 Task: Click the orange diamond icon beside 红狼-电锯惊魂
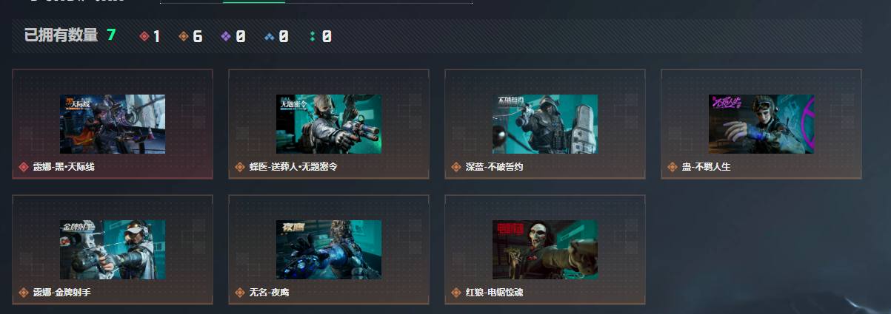pyautogui.click(x=456, y=293)
